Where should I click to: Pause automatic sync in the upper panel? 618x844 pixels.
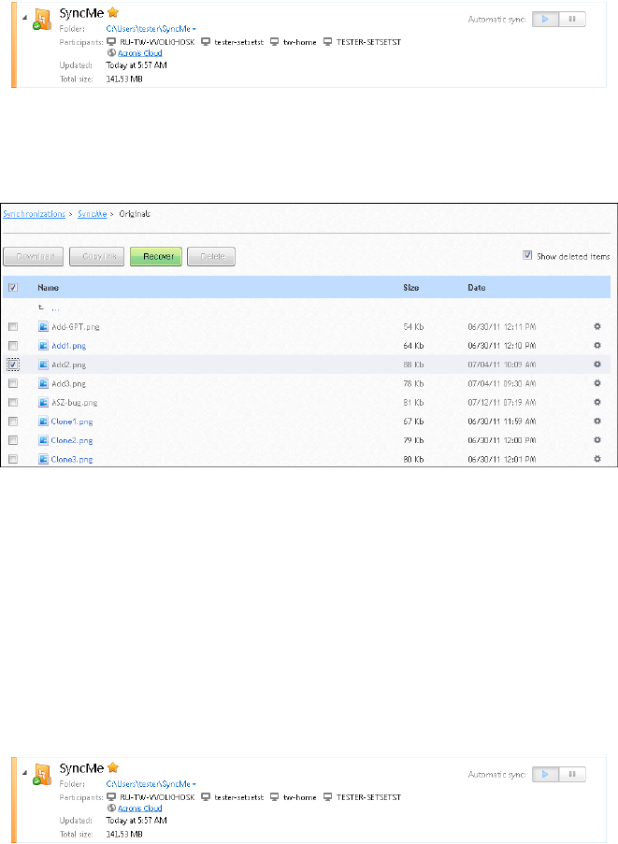pos(572,19)
